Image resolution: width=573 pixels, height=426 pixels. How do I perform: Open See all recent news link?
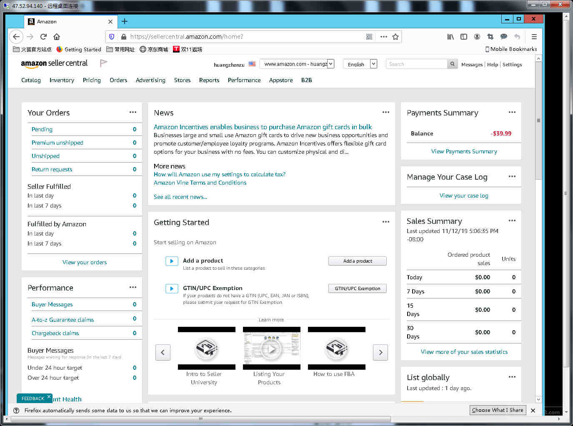pyautogui.click(x=180, y=197)
